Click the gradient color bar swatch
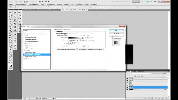Viewport: 178px width, 100px height. pos(75,38)
